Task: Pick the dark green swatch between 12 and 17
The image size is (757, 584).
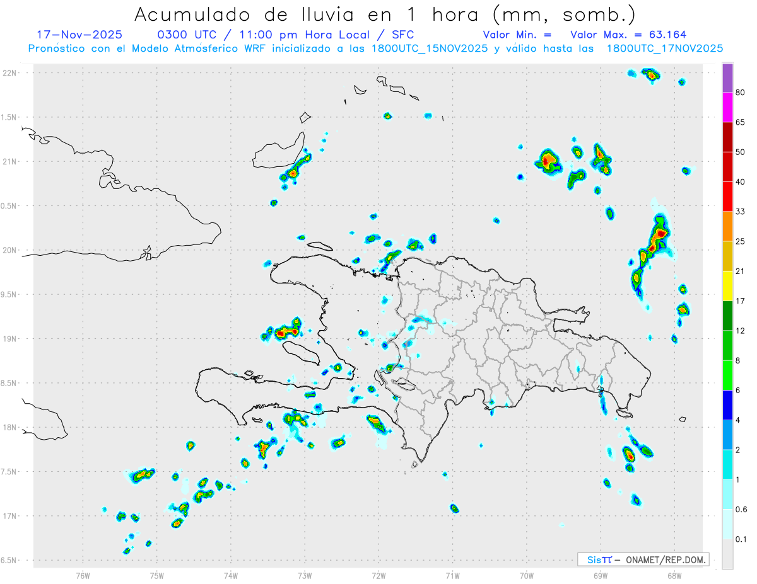Action: pyautogui.click(x=727, y=316)
